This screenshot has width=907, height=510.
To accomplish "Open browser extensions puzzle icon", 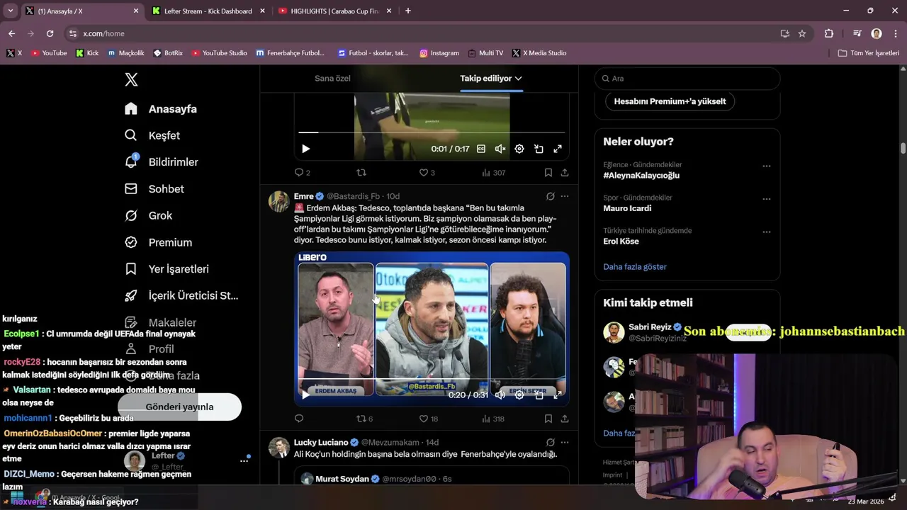I will 829,33.
